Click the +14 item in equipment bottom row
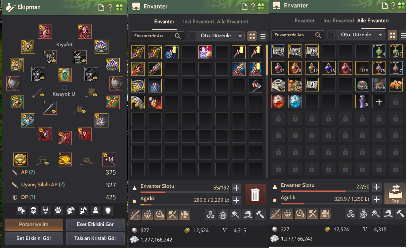The height and width of the screenshot is (248, 407). coord(109,159)
